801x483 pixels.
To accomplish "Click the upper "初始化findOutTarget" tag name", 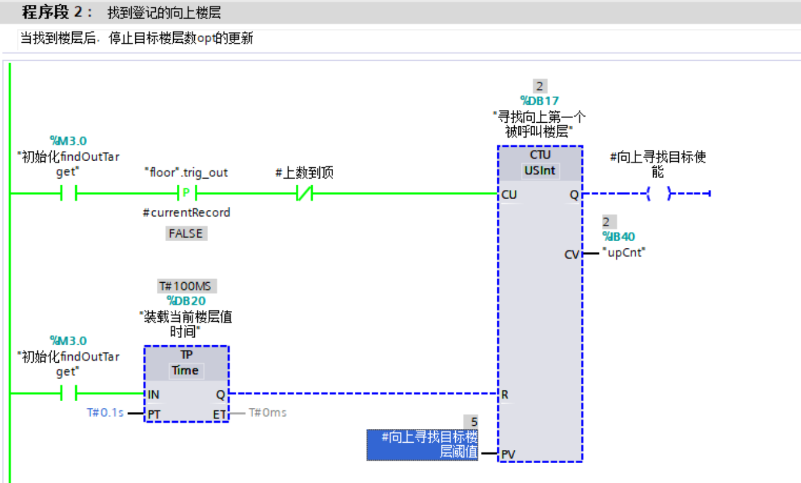I will click(x=69, y=164).
